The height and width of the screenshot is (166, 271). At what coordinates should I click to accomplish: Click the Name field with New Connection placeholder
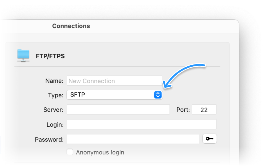pos(114,81)
